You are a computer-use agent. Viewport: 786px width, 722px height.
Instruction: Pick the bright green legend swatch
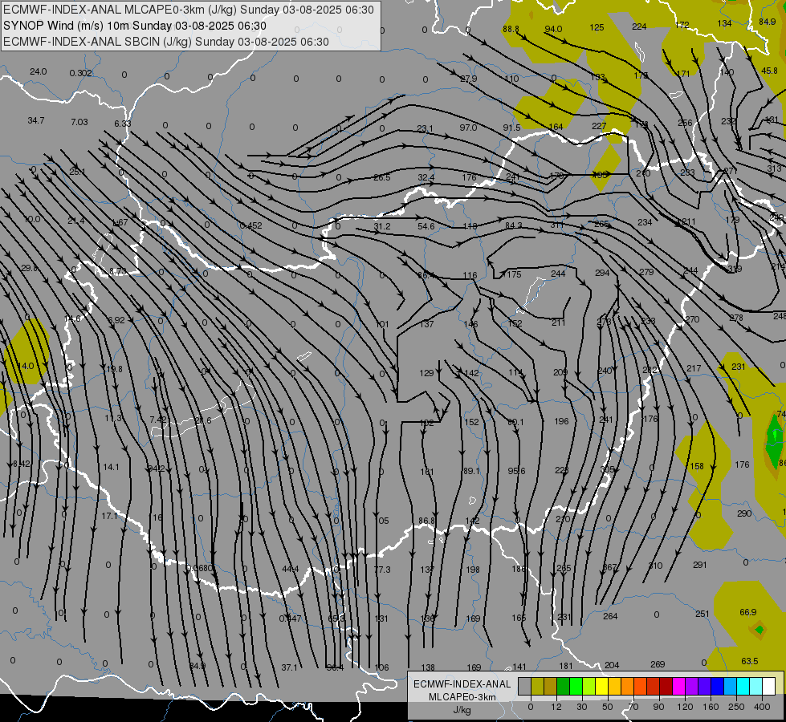tap(576, 686)
